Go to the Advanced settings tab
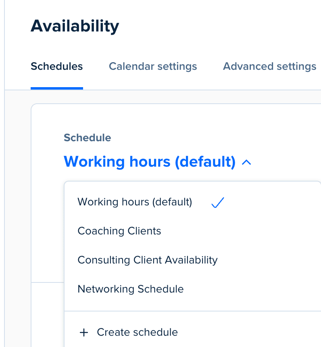Image resolution: width=321 pixels, height=347 pixels. pos(269,66)
